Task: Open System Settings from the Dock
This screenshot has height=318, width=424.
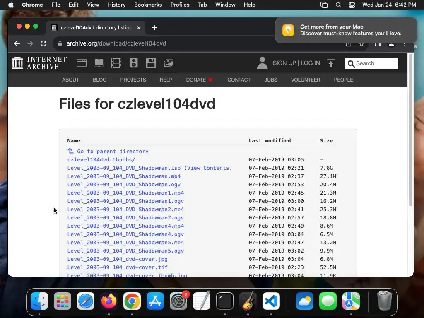Action: tap(178, 301)
